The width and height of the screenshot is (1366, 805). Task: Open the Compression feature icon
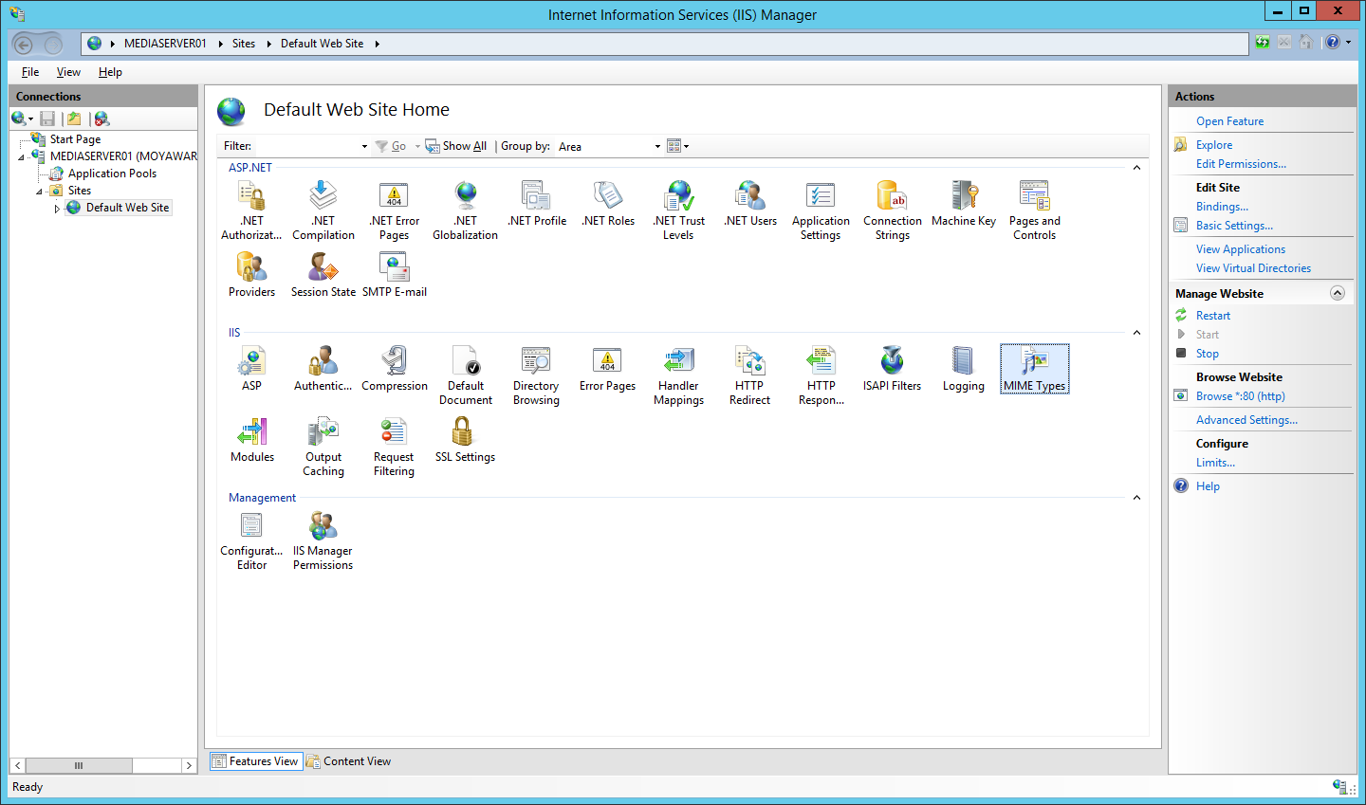(395, 369)
